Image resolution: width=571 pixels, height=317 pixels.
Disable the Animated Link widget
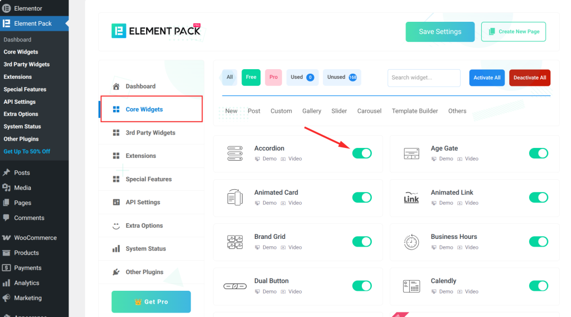tap(539, 198)
